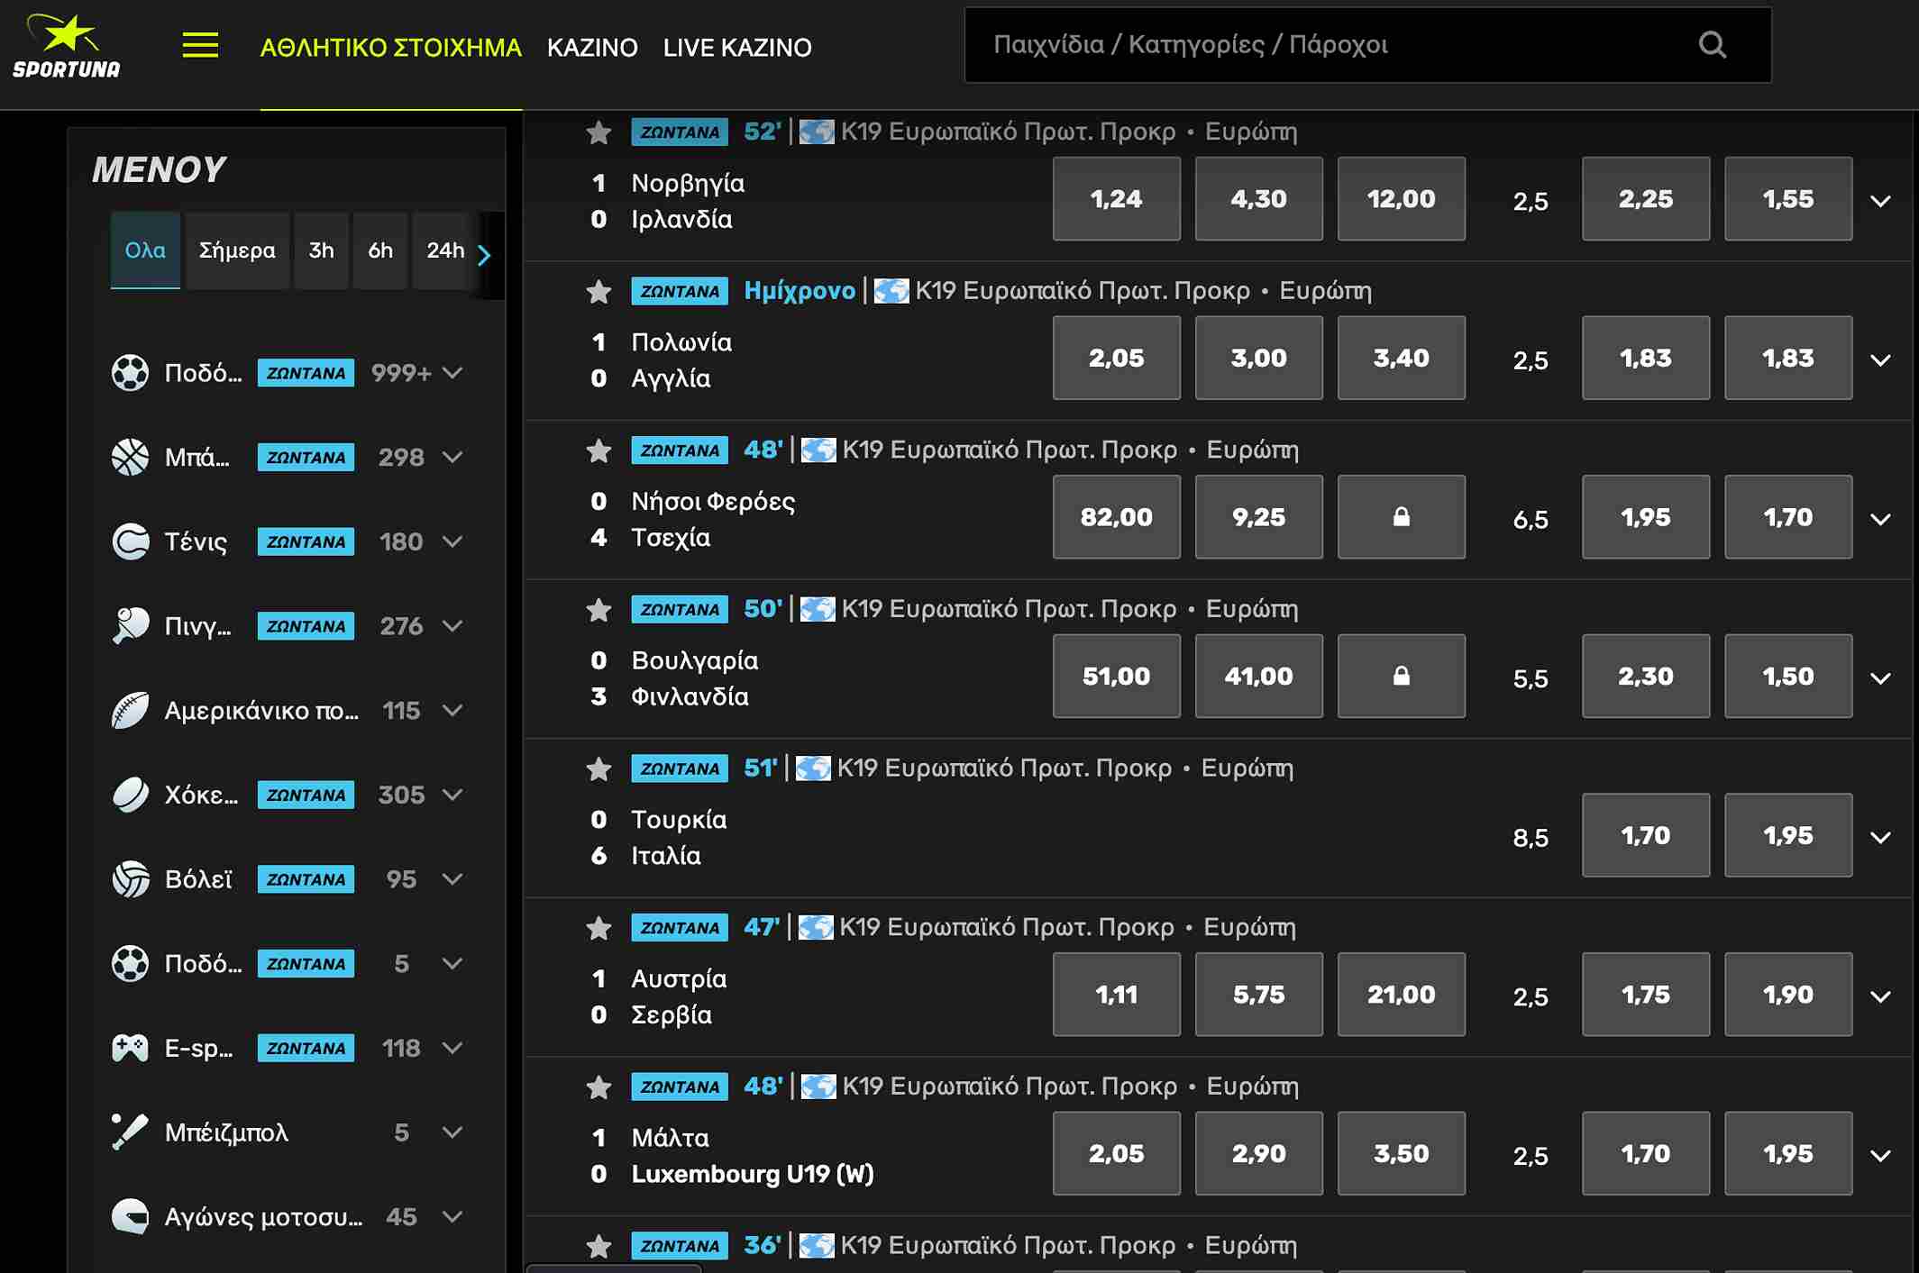Click the baseball bat icon
Image resolution: width=1919 pixels, height=1273 pixels.
[x=131, y=1132]
